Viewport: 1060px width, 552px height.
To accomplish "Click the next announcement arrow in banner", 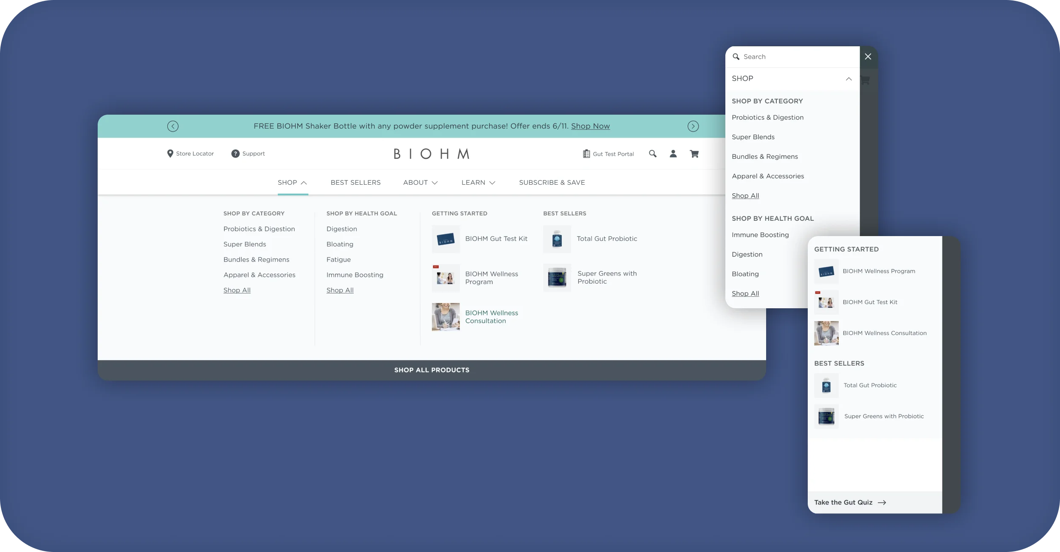I will (693, 126).
